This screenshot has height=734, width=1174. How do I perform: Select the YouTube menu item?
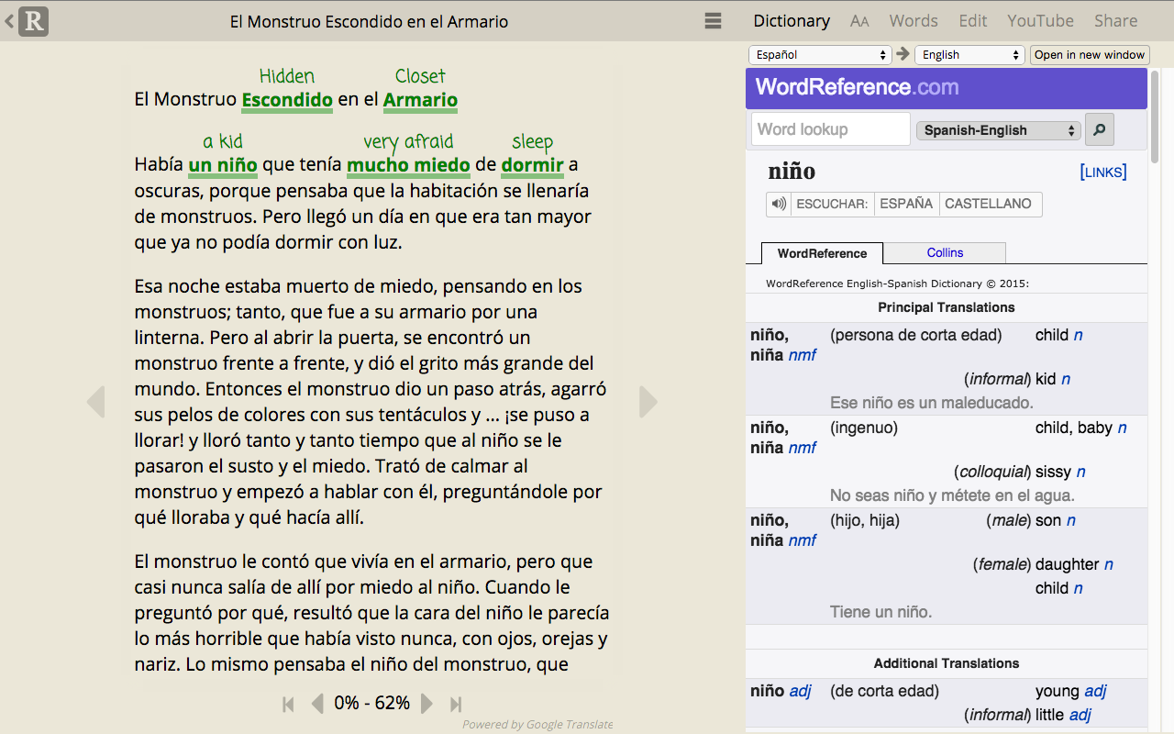(x=1040, y=20)
